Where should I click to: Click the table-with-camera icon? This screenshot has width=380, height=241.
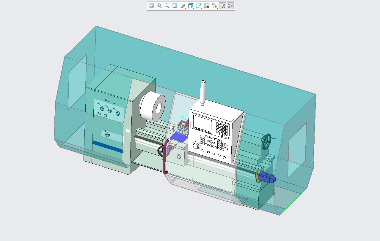click(x=207, y=6)
